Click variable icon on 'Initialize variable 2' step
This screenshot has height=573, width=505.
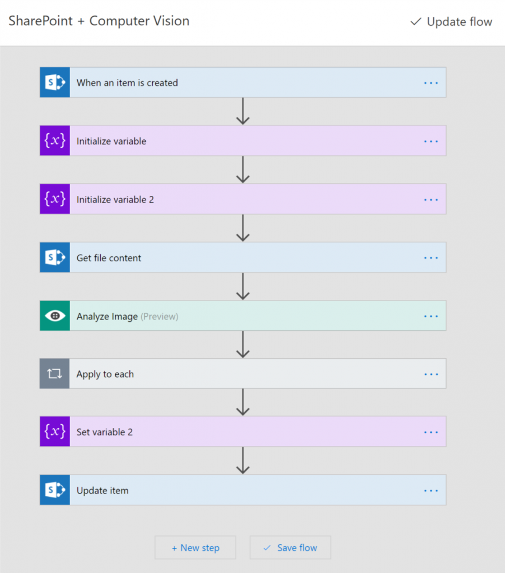tap(55, 199)
